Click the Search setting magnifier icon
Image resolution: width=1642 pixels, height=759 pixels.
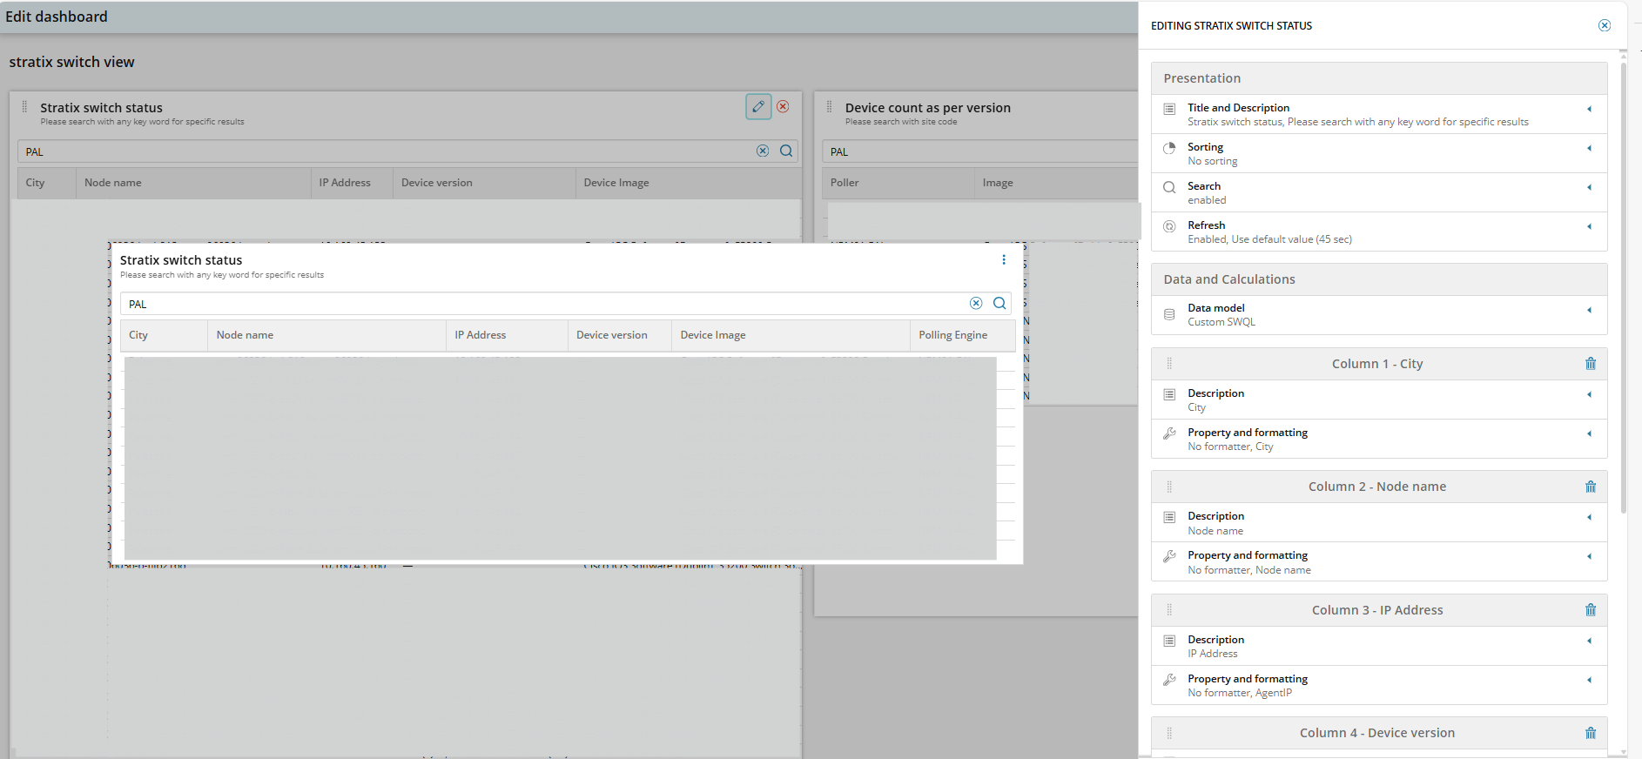click(1169, 187)
